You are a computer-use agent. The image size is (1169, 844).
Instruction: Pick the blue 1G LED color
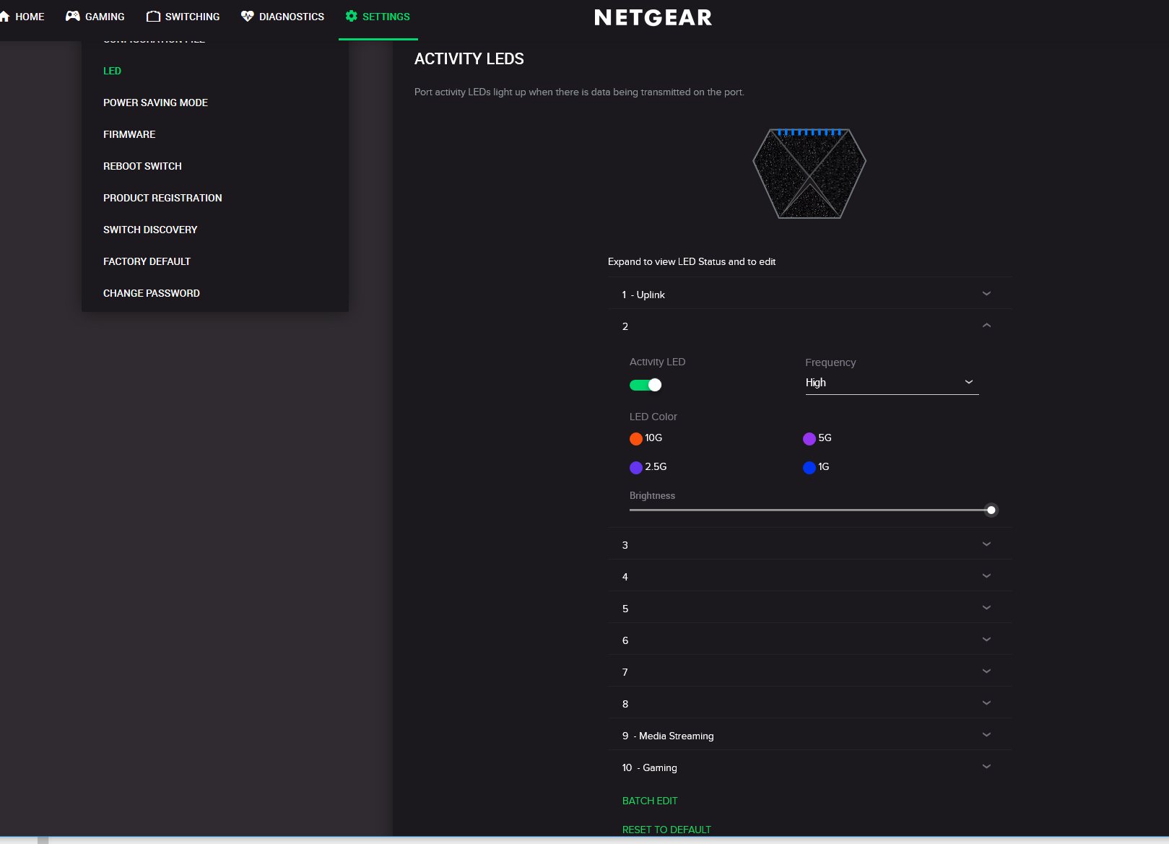(x=809, y=468)
